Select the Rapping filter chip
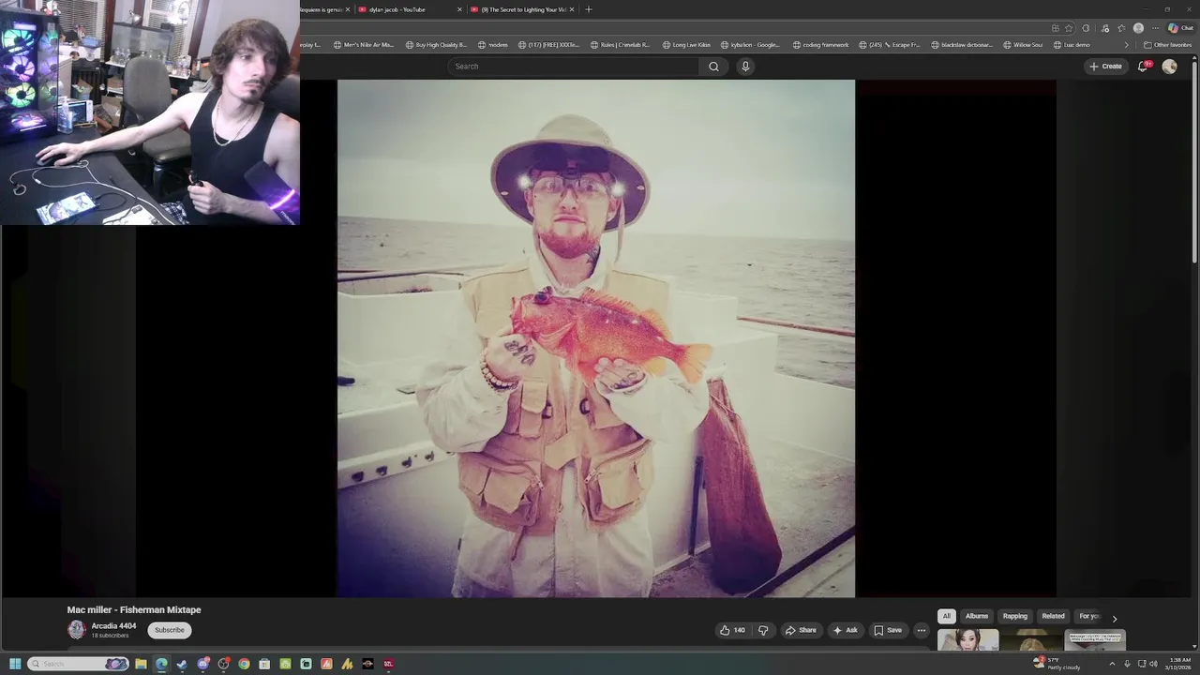The image size is (1200, 675). pos(1015,616)
